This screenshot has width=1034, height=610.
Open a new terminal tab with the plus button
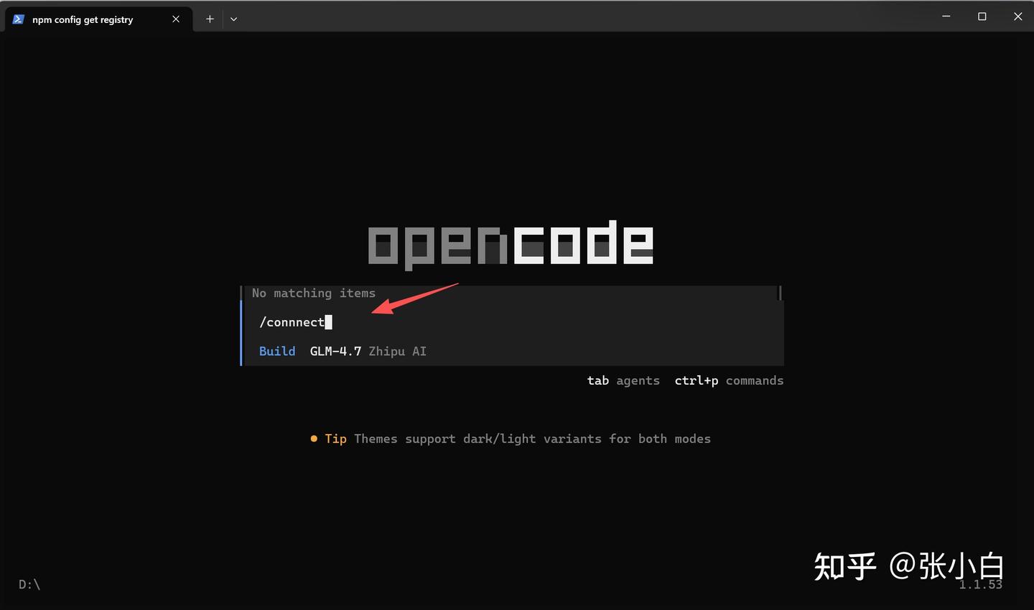[210, 19]
